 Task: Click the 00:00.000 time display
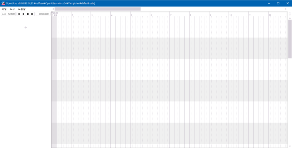click(43, 14)
